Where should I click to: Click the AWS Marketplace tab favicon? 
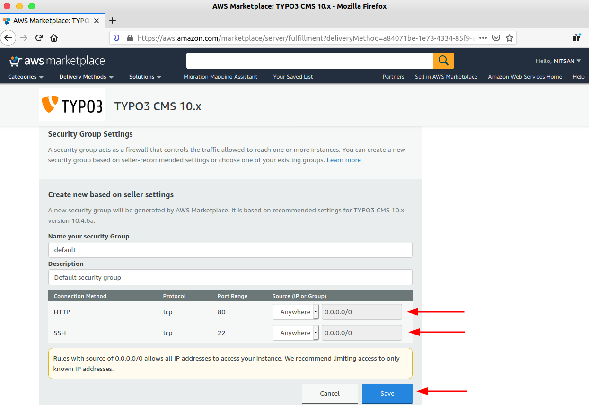coord(7,21)
